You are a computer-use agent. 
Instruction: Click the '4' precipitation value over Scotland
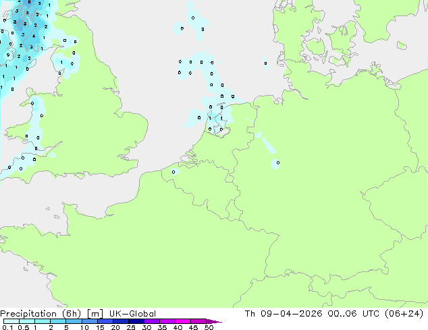pos(34,36)
